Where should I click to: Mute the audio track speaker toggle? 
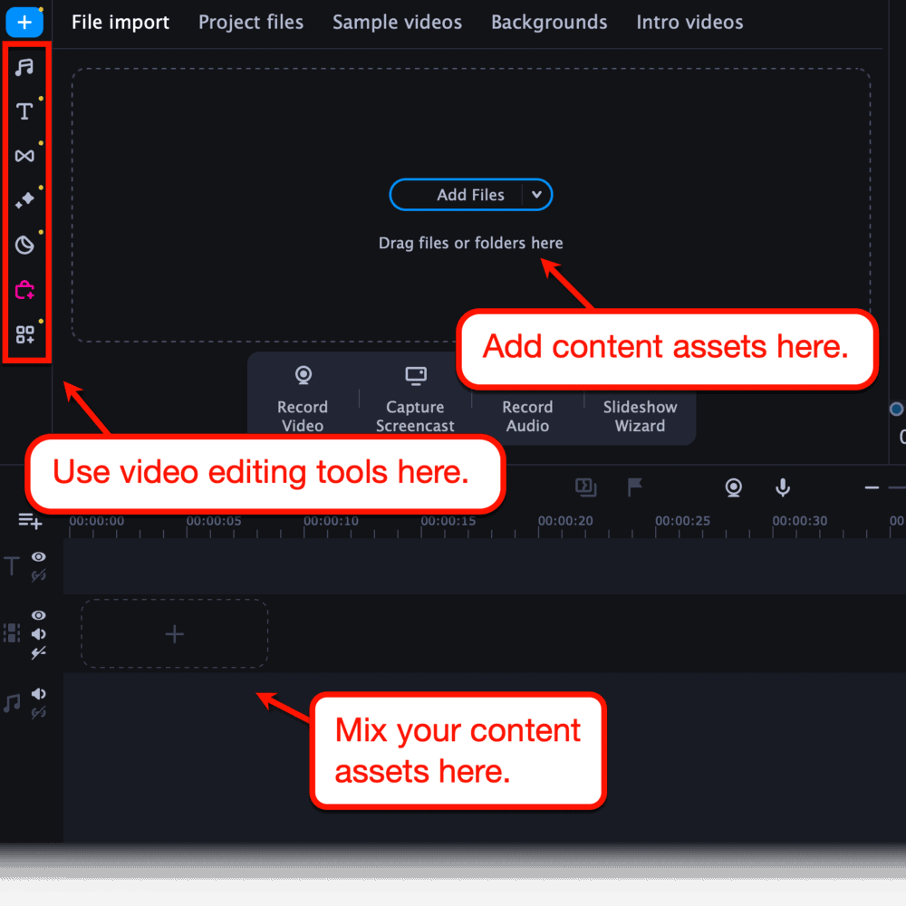(x=38, y=693)
